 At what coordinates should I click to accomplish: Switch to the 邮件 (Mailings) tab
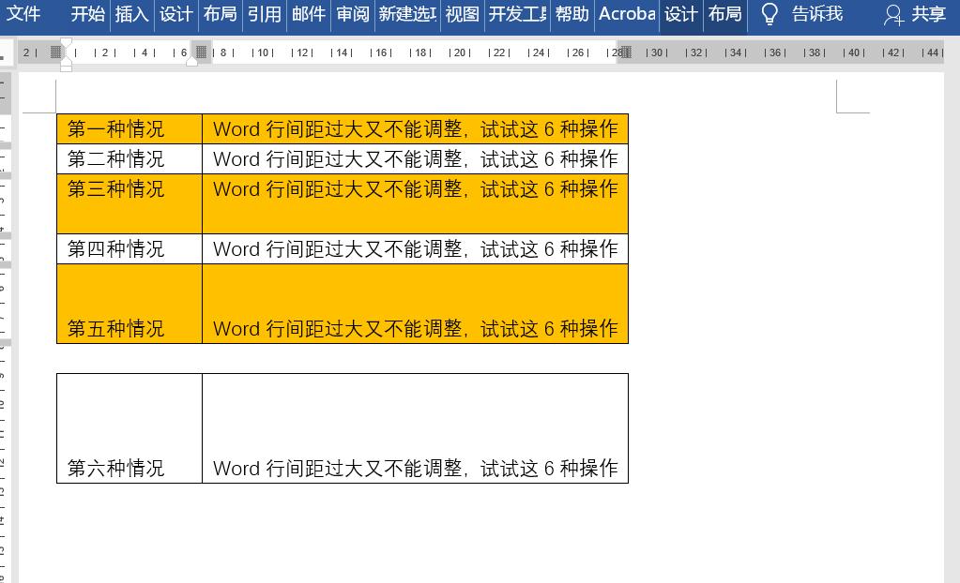pos(308,15)
